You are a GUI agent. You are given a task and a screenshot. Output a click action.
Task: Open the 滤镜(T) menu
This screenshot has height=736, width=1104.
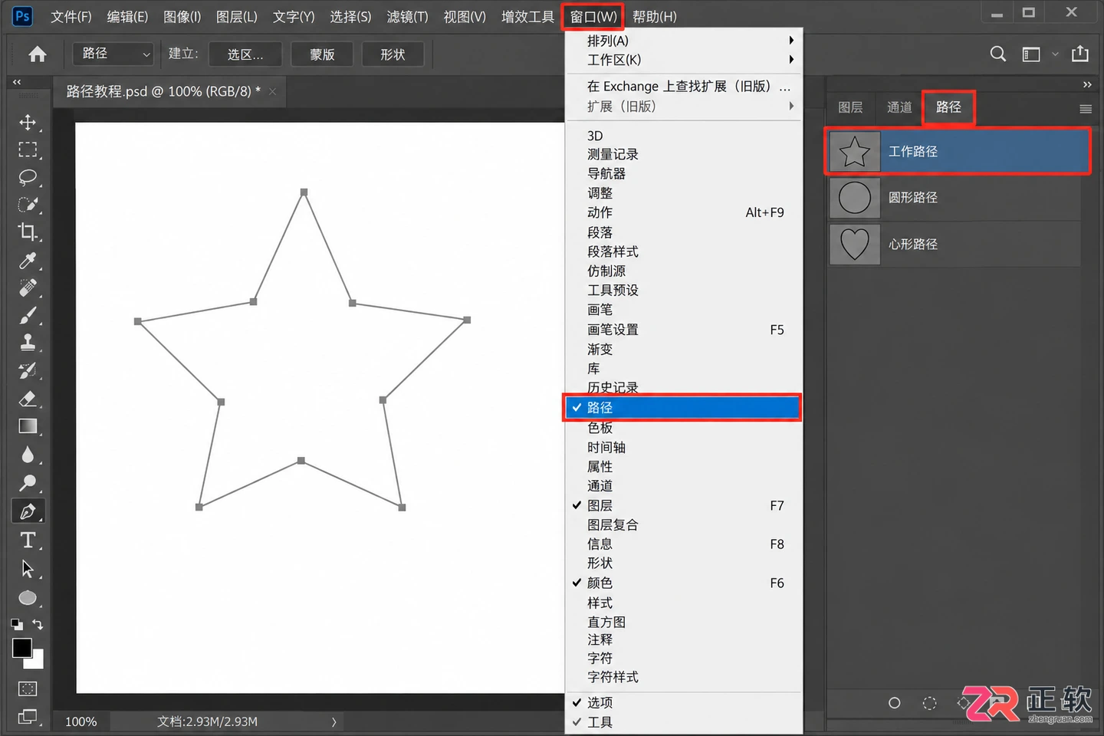tap(407, 17)
